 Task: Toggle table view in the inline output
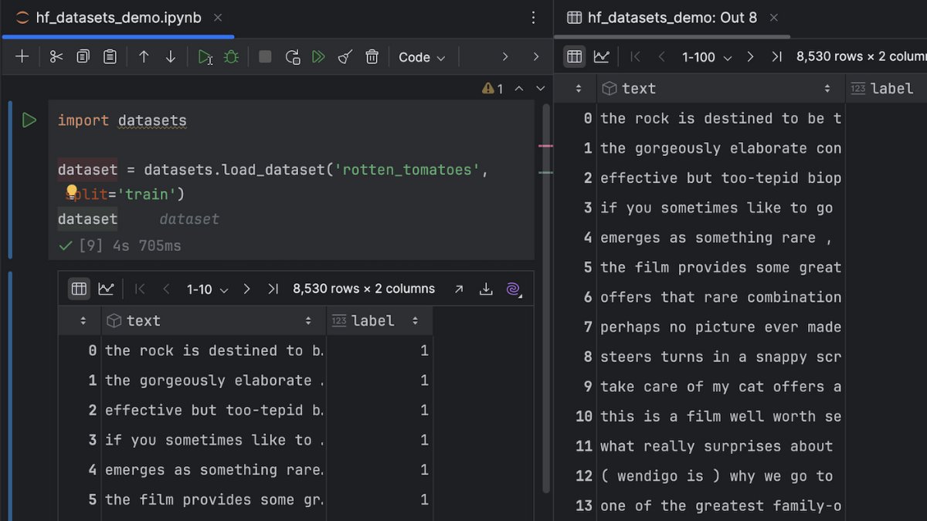[78, 288]
